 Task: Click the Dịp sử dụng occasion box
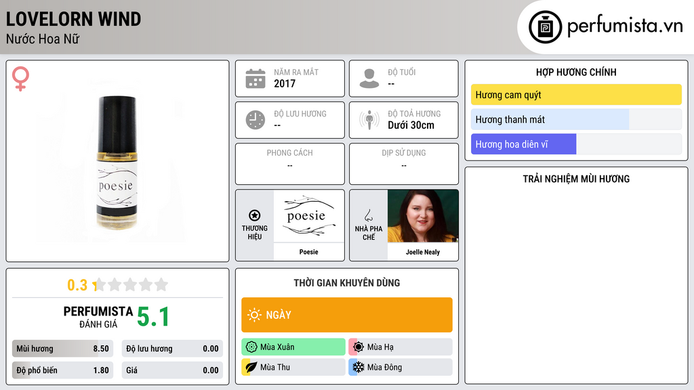click(404, 164)
